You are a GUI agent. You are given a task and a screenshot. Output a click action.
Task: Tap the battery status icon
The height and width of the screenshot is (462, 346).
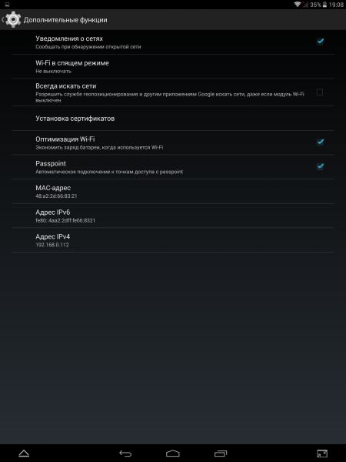pos(324,5)
